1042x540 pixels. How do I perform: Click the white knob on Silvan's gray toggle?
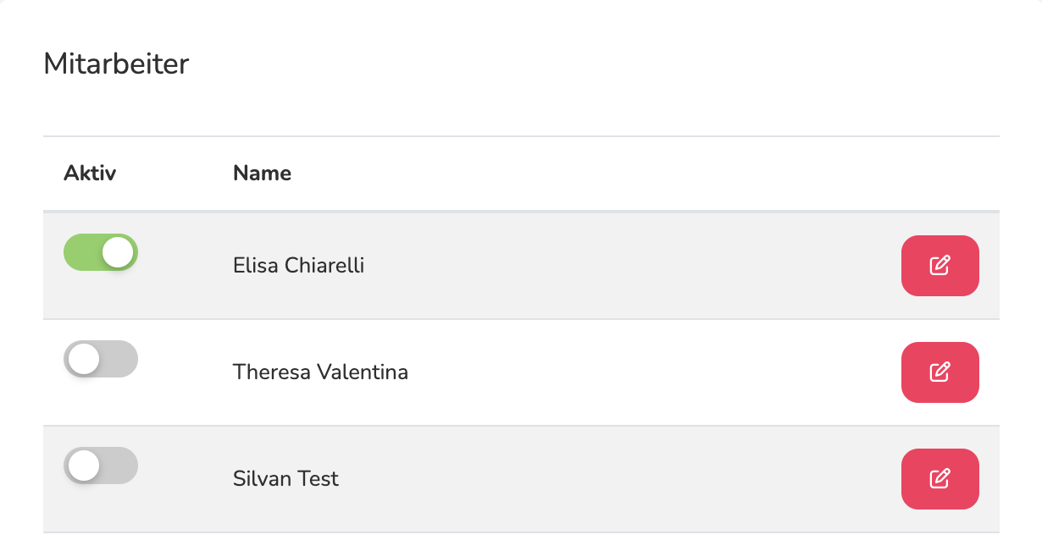click(84, 466)
